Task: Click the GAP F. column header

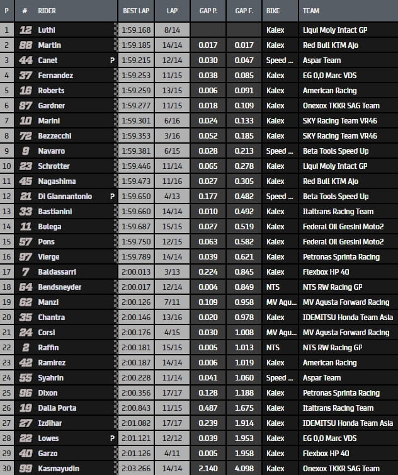Action: pos(244,11)
